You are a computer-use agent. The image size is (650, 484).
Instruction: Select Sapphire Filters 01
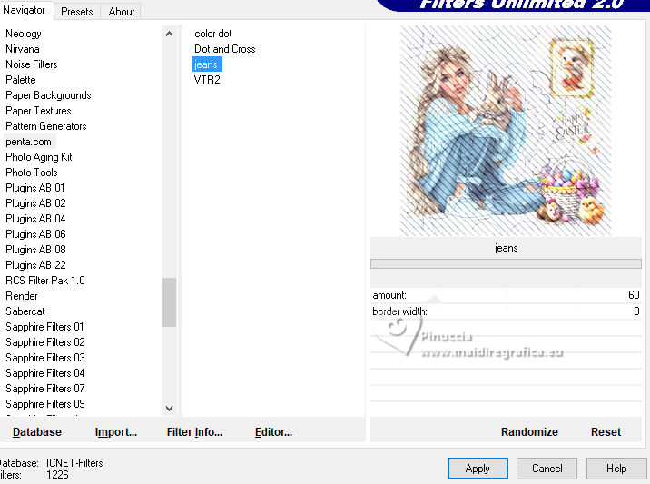tap(44, 327)
